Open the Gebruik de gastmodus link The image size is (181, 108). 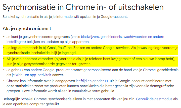(x=154, y=99)
